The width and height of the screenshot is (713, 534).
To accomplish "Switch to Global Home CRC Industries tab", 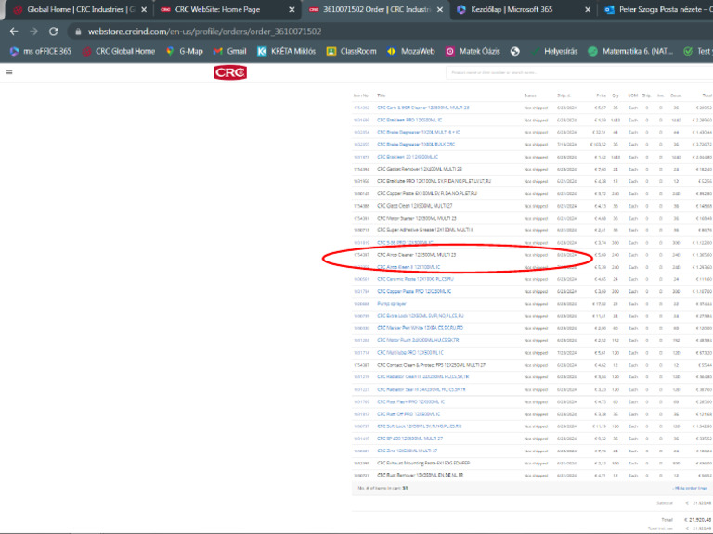I will (74, 9).
